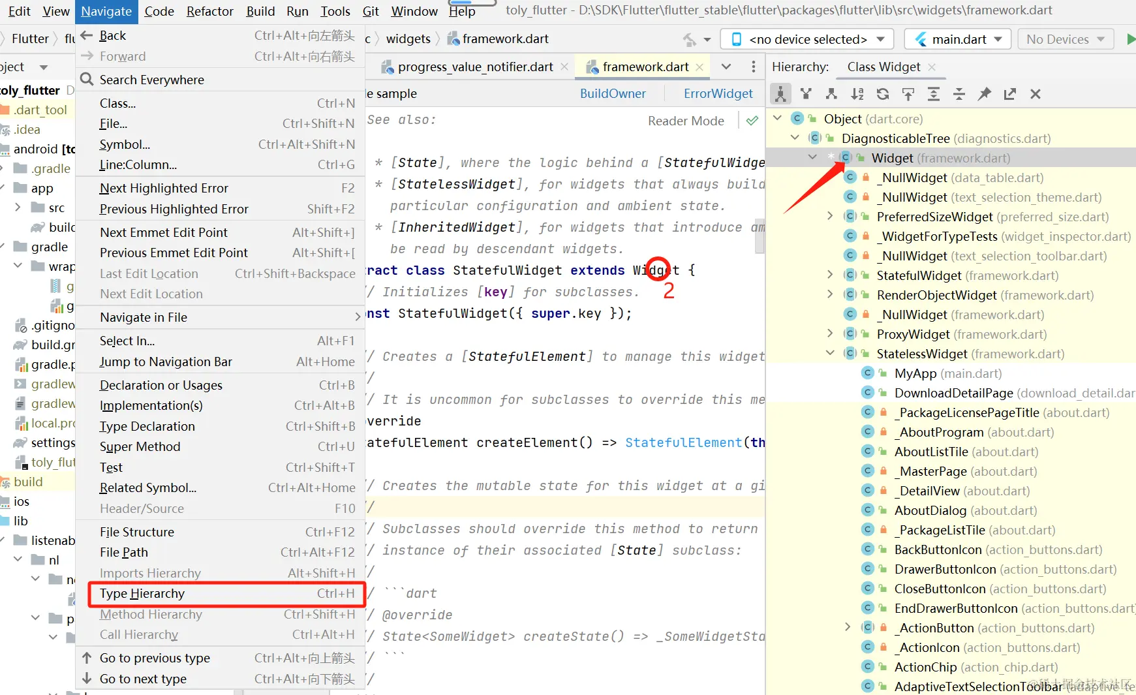
Task: Close the Class Widget hierarchy tab
Action: coord(932,67)
